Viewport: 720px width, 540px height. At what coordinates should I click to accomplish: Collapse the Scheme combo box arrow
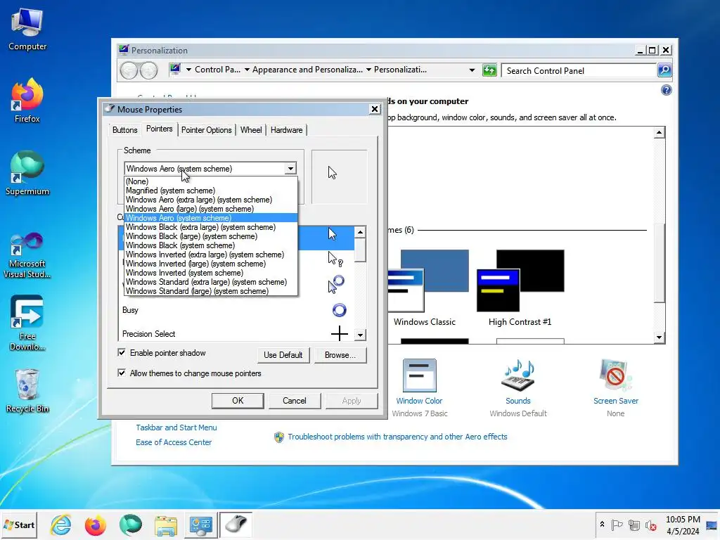pos(290,169)
